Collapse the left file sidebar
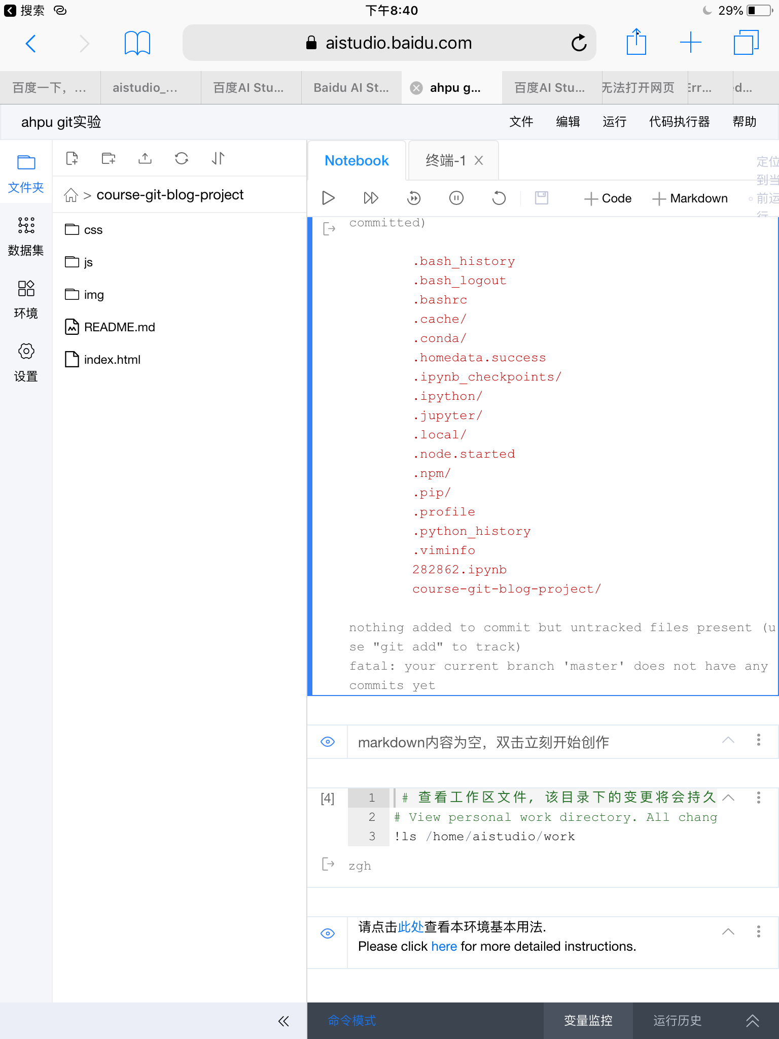This screenshot has width=779, height=1039. 284,1021
